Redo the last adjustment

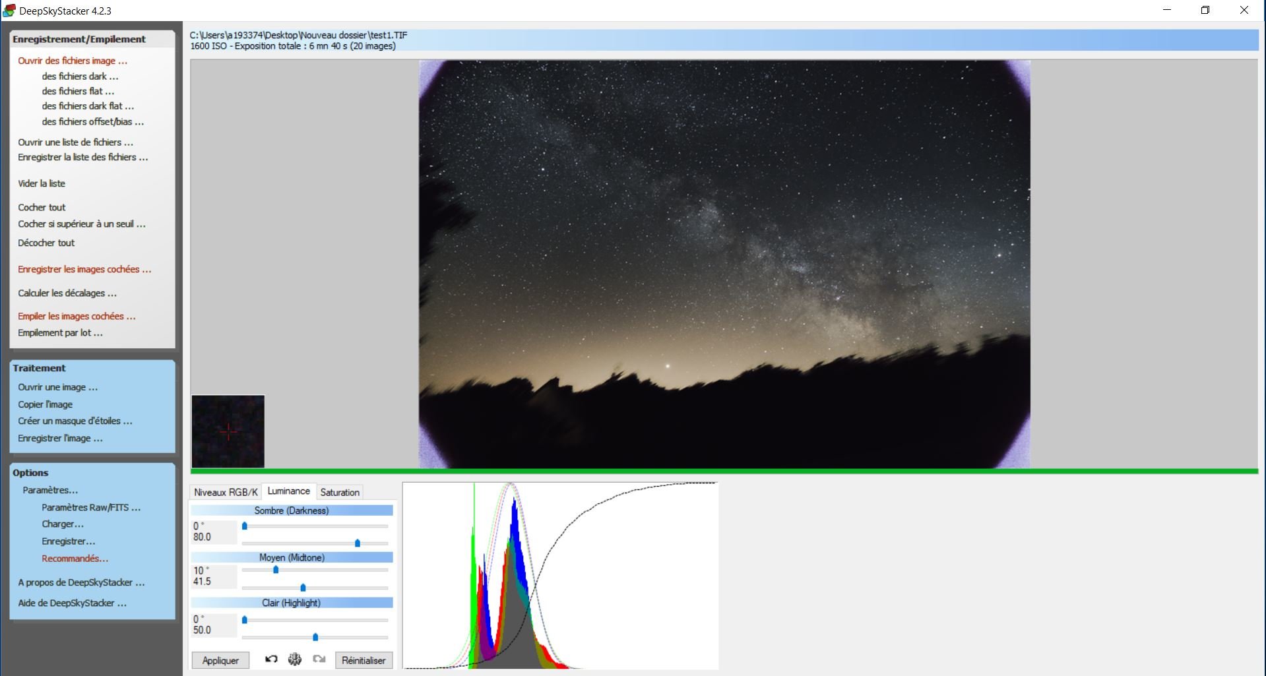pyautogui.click(x=319, y=659)
